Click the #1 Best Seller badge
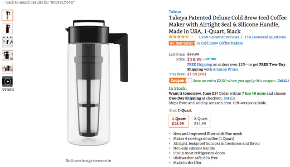 (x=182, y=43)
